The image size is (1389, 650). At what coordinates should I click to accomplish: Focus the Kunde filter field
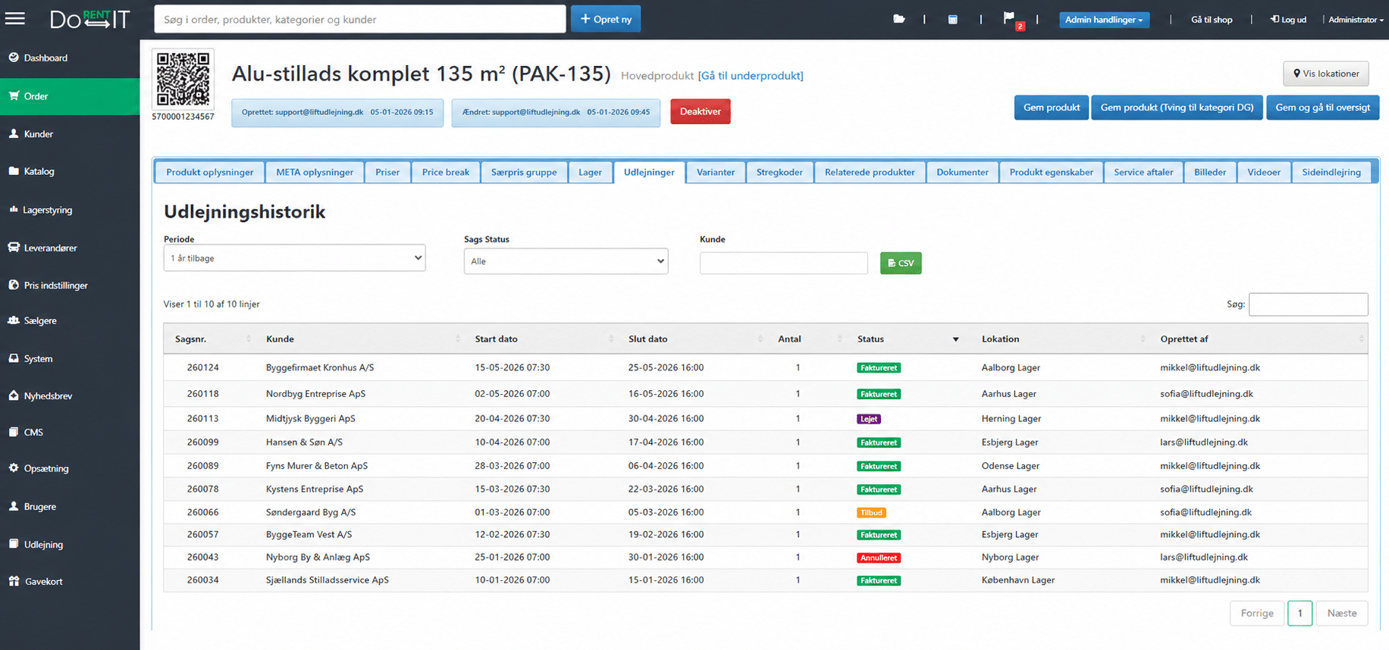coord(784,263)
